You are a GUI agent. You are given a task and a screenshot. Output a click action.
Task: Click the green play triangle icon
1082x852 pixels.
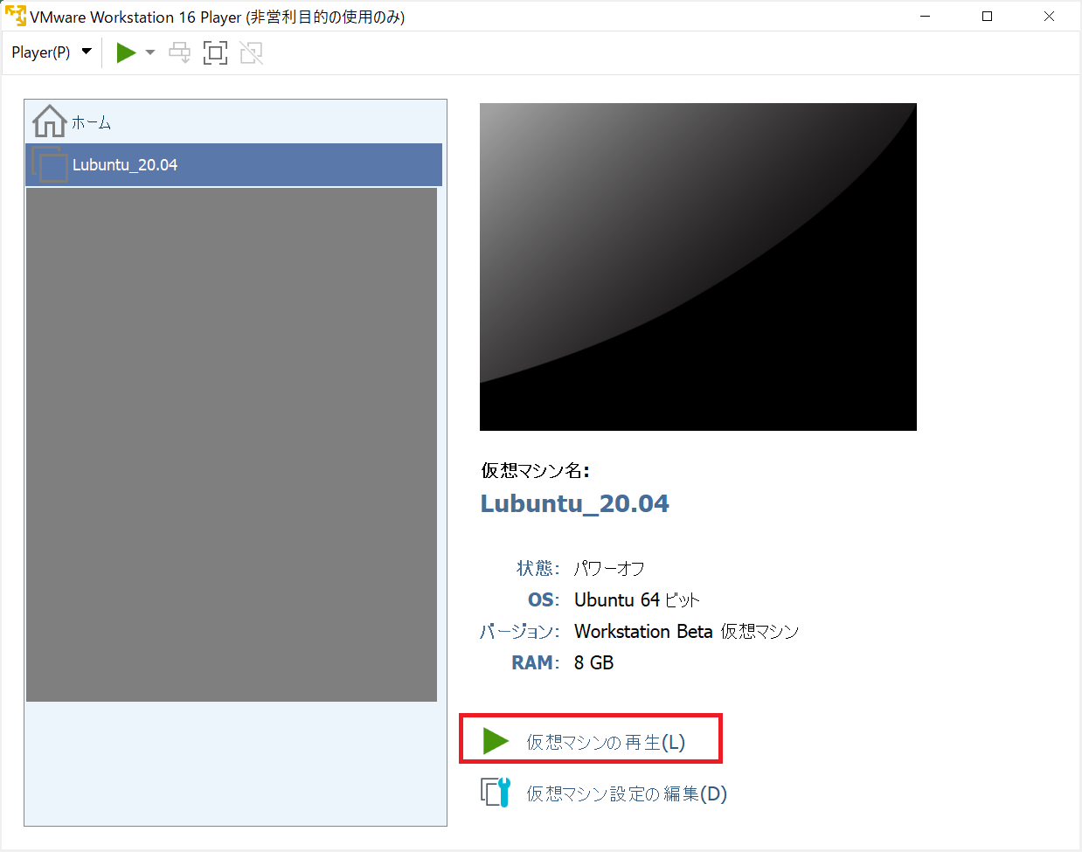pyautogui.click(x=496, y=741)
